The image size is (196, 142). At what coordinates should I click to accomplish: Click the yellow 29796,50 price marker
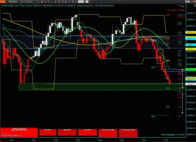click(191, 32)
